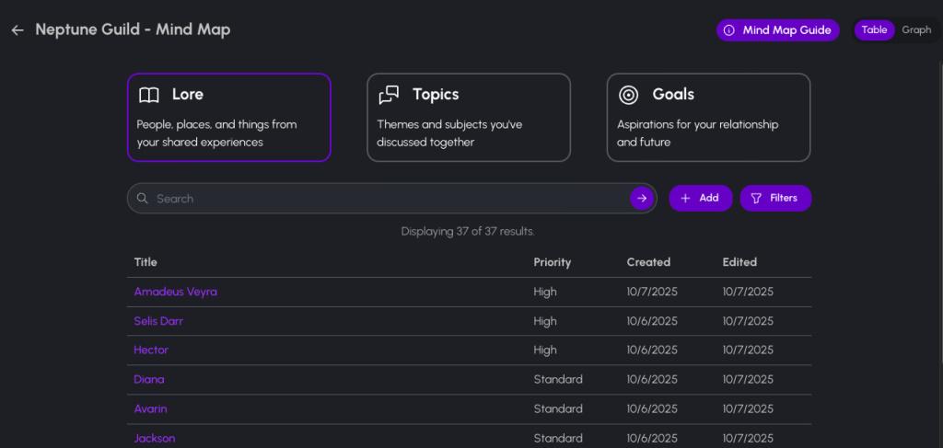The height and width of the screenshot is (448, 943).
Task: Open the Amadeus Veyra entry
Action: [175, 292]
